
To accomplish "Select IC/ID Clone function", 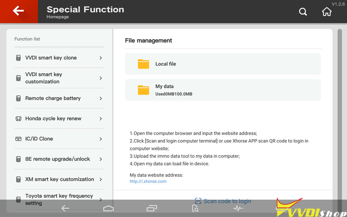I will point(59,139).
